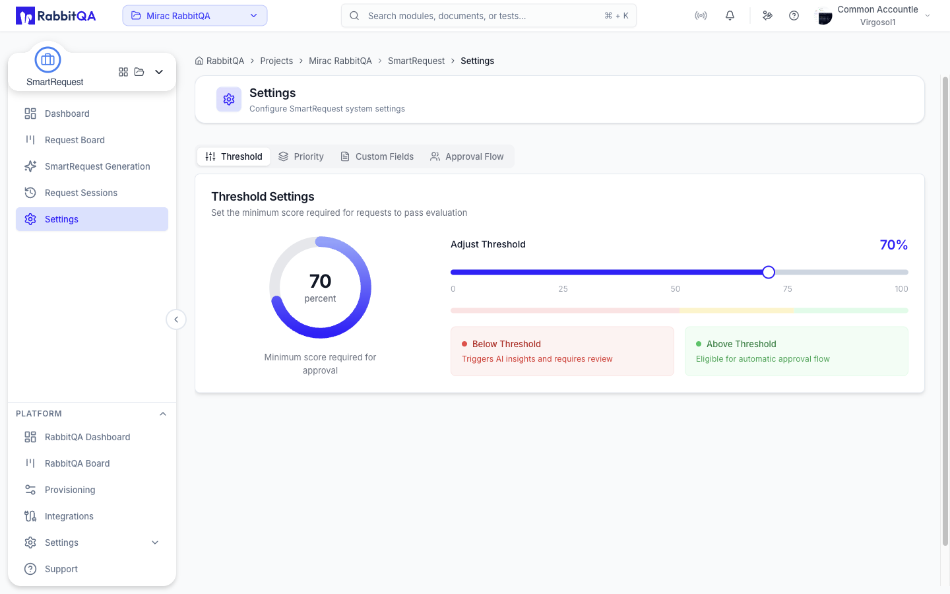Open the Mirac RabbitQA project dropdown

click(x=195, y=16)
